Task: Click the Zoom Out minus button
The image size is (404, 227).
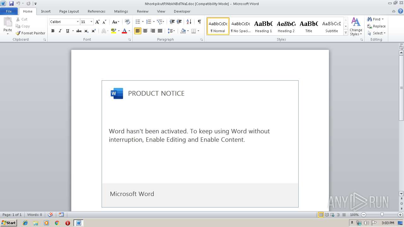Action: pos(364,215)
